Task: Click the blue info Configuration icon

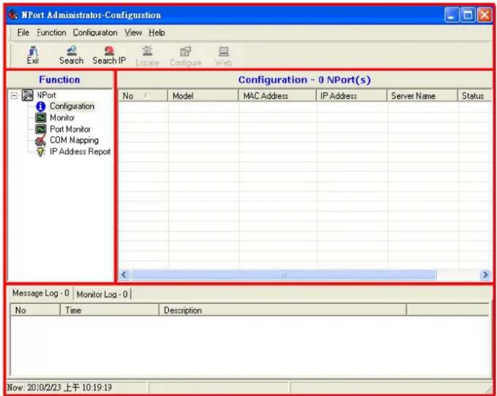Action: point(41,107)
